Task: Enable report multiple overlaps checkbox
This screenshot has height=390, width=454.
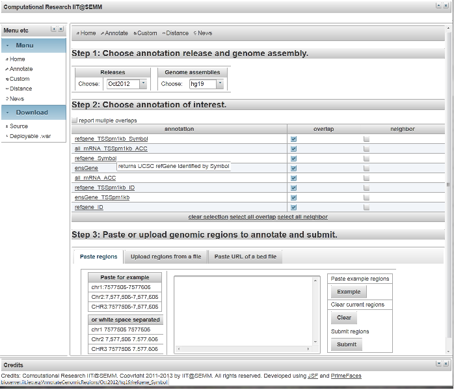Action: pyautogui.click(x=75, y=120)
